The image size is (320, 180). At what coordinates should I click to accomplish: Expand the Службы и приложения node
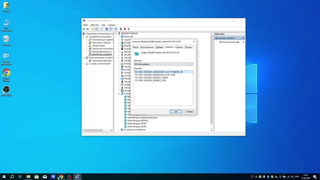[84, 64]
